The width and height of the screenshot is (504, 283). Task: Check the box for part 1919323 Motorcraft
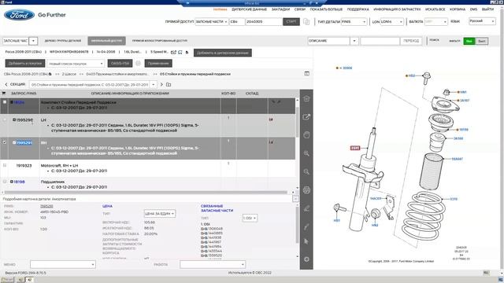pyautogui.click(x=5, y=165)
